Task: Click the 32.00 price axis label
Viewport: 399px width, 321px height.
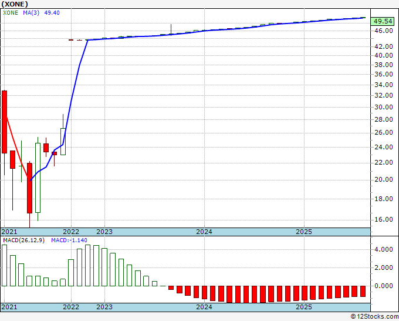Action: [x=384, y=95]
